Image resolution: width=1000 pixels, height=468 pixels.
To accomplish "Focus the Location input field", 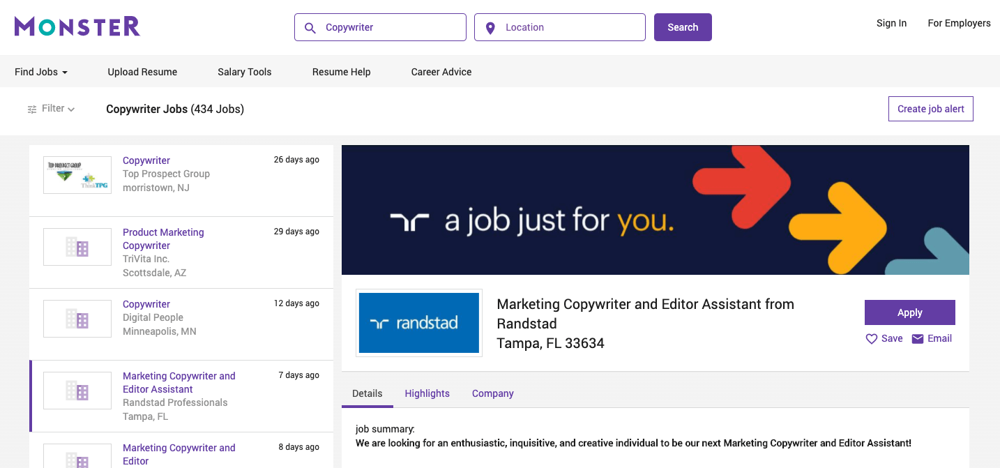I will (x=560, y=27).
